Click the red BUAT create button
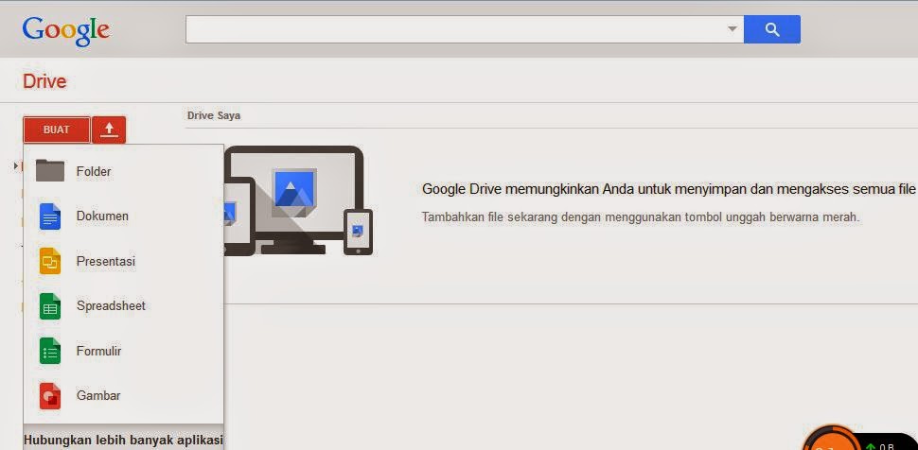Screen dimensions: 918x450 tap(56, 130)
